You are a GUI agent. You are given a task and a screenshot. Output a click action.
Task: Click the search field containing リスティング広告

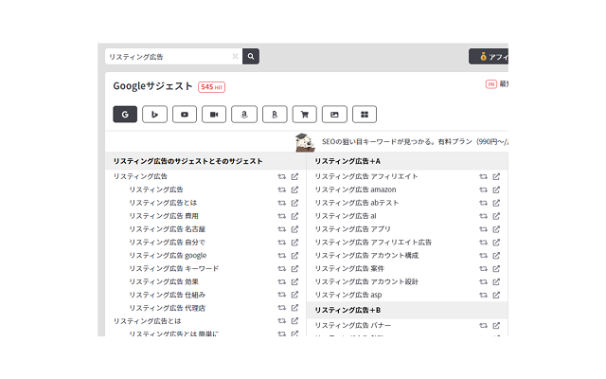coord(169,57)
